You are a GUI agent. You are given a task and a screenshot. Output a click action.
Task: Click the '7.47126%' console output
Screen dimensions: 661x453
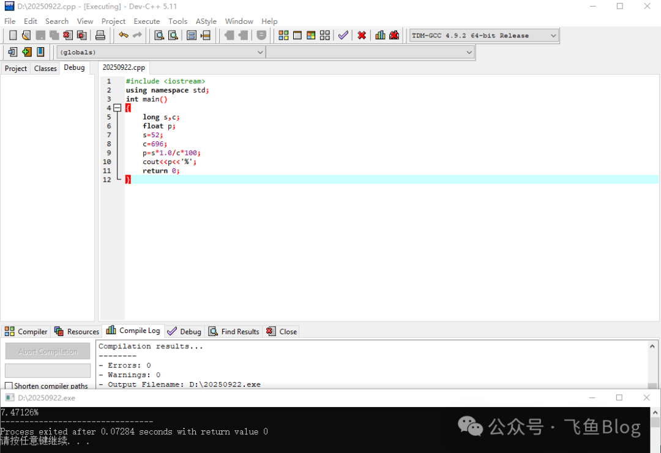tap(20, 413)
